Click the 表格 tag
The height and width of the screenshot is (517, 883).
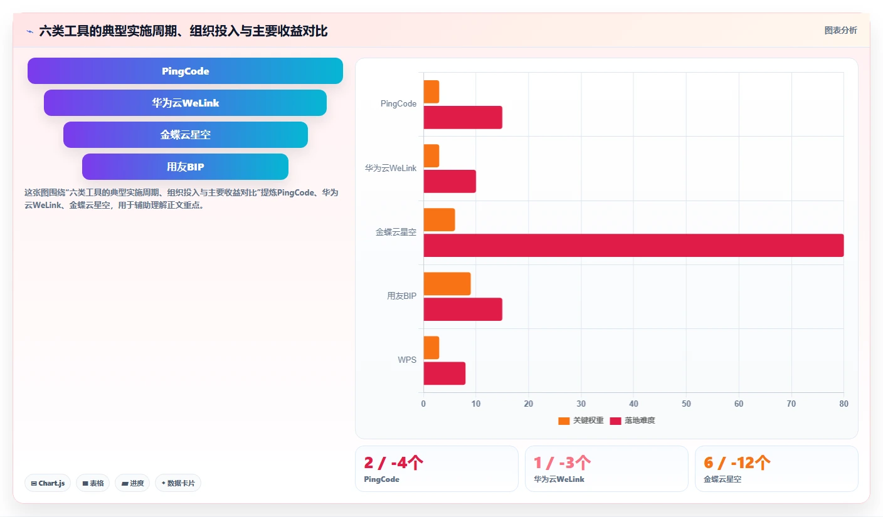click(x=93, y=483)
